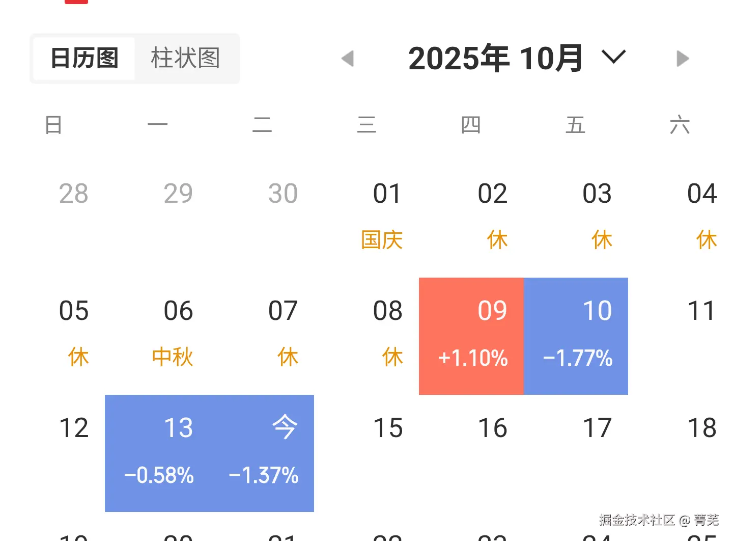Select October 18 on the calendar

702,428
